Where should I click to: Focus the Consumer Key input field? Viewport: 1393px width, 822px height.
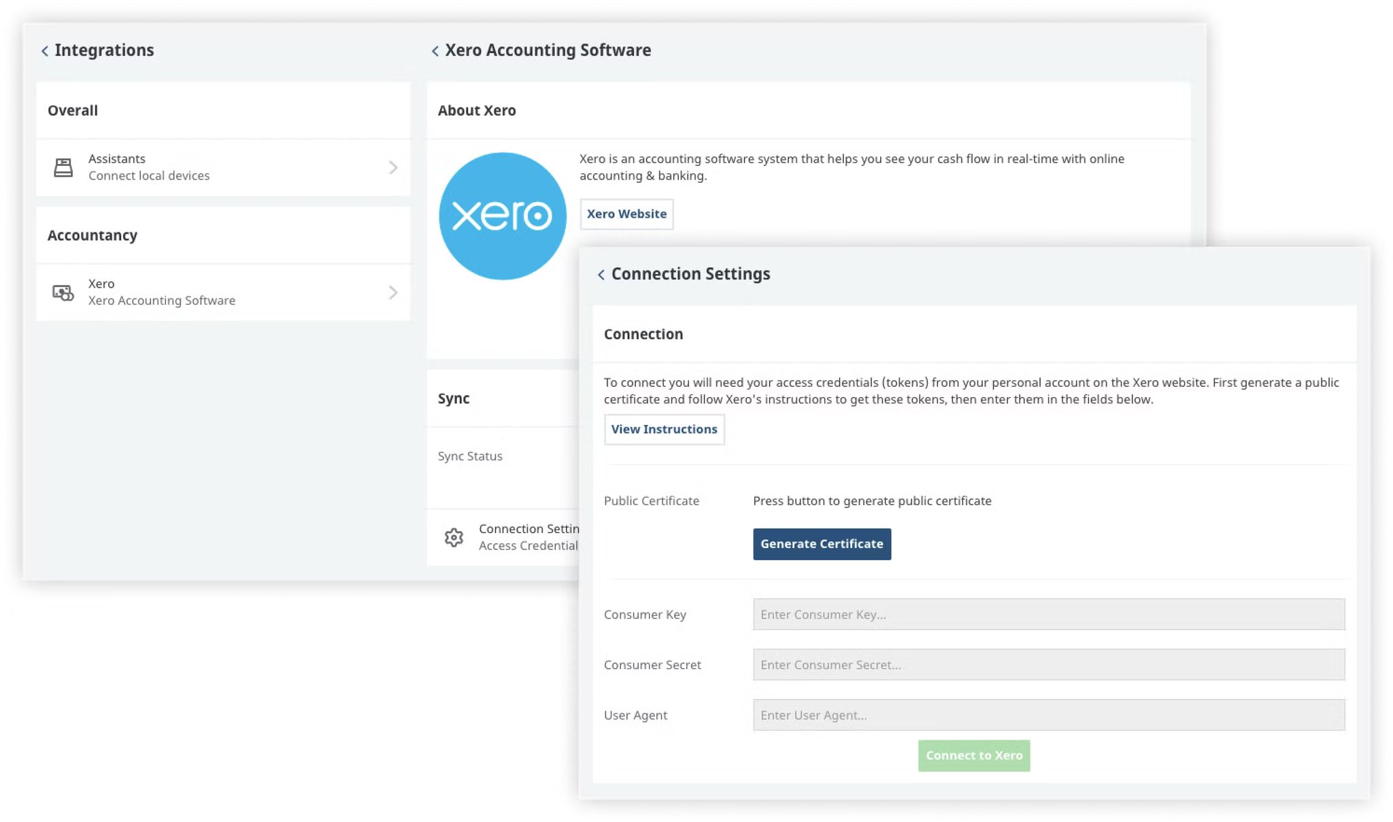click(1048, 615)
